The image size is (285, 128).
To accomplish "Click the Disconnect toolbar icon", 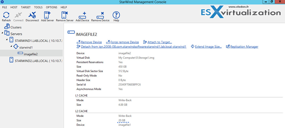I will pyautogui.click(x=32, y=15).
